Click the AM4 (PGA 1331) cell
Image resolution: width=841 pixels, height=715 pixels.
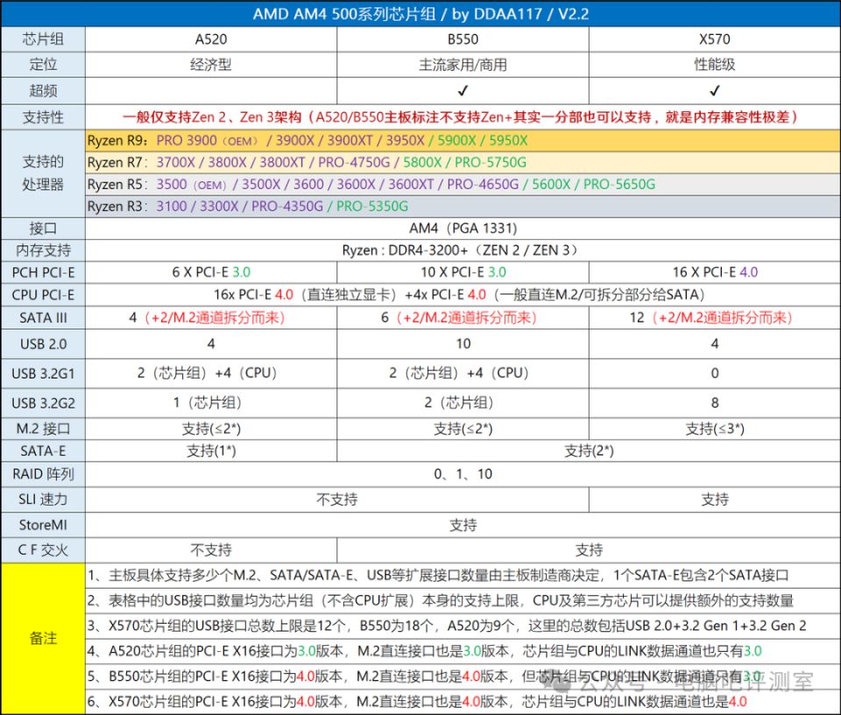463,229
